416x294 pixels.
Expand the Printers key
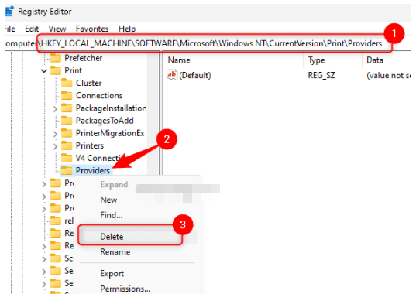(x=55, y=146)
